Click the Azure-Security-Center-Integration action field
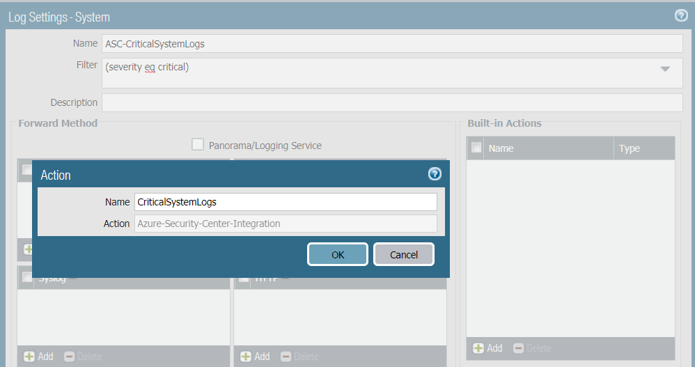The image size is (695, 367). coord(286,224)
